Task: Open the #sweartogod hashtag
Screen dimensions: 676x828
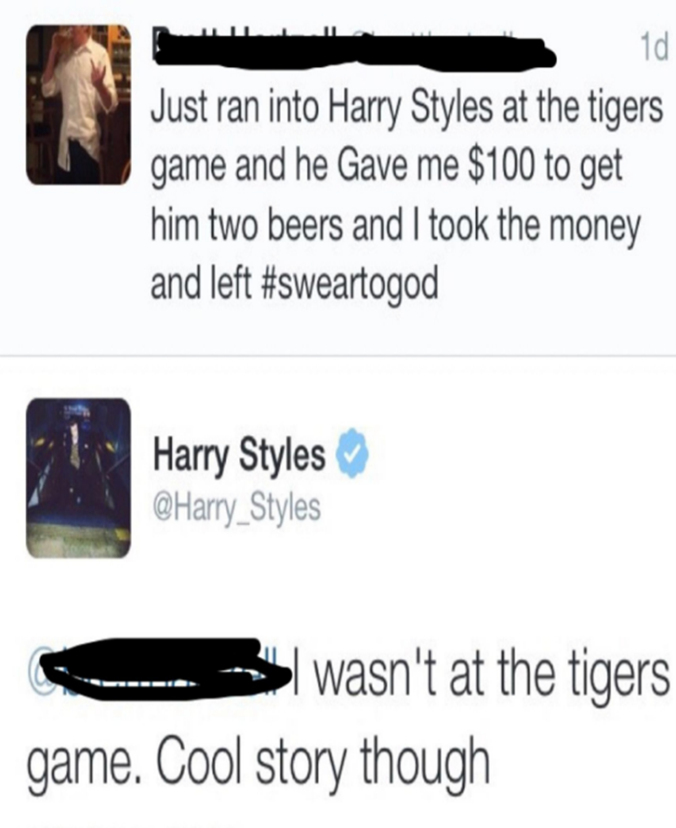Action: pyautogui.click(x=350, y=283)
